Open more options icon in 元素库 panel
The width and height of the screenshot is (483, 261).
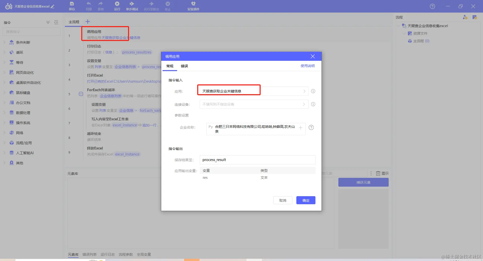371,173
